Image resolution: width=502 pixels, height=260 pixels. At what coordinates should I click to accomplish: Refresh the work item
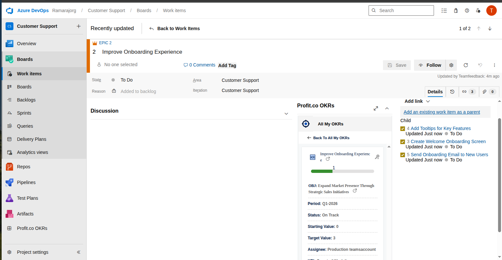466,65
